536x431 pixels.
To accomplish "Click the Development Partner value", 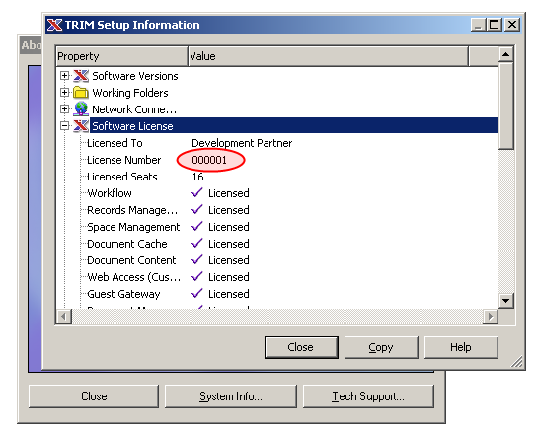I will 242,143.
